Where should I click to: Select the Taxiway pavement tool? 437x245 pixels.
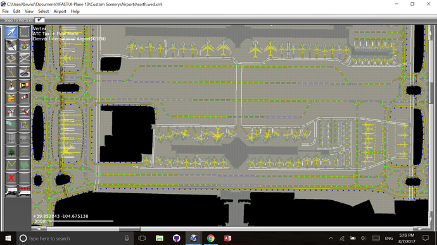[x=25, y=58]
